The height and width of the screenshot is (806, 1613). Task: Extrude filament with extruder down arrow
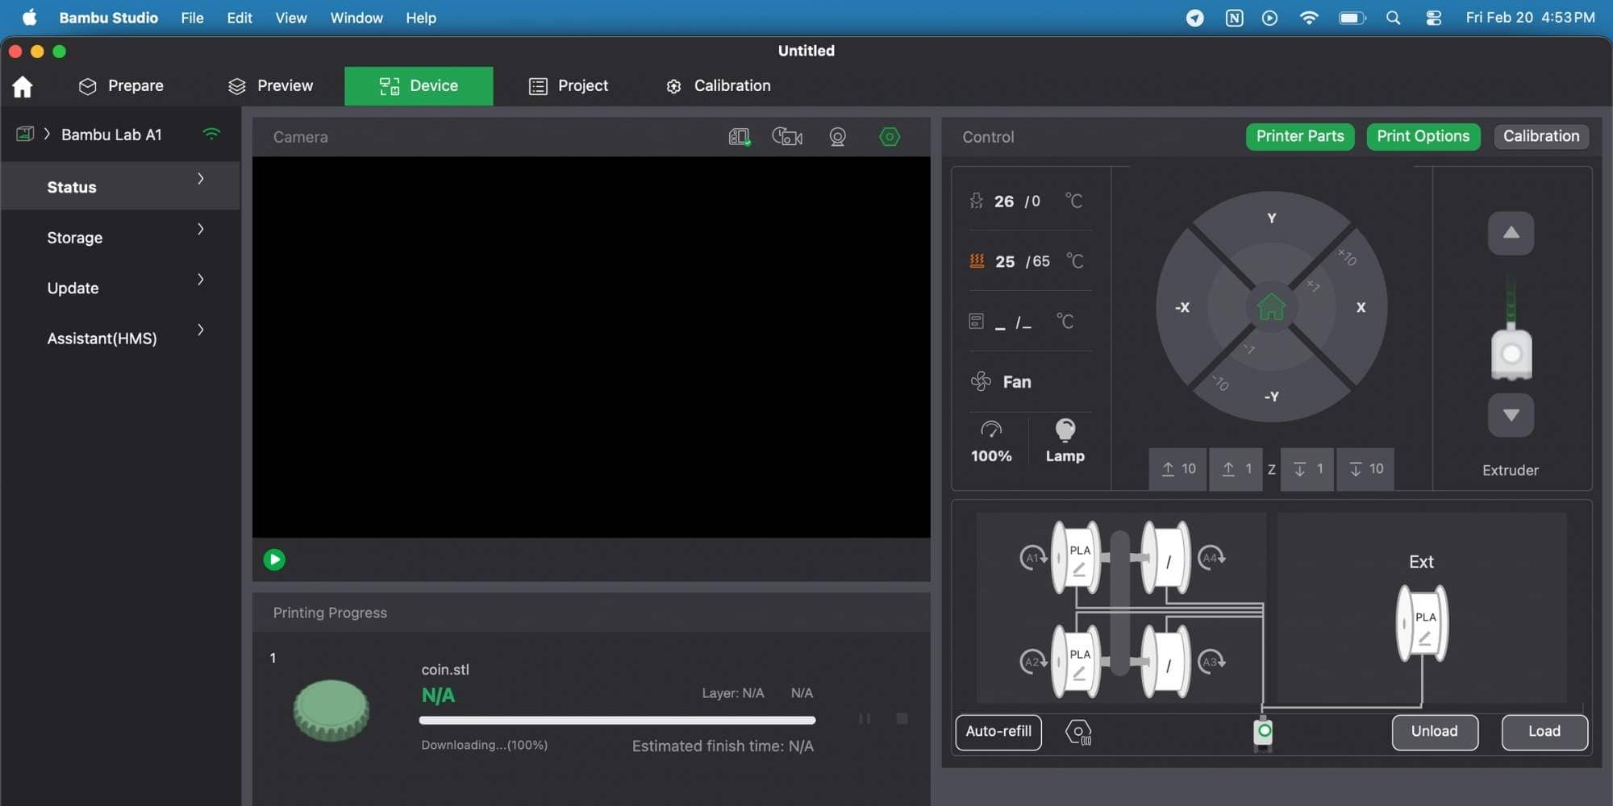point(1511,415)
